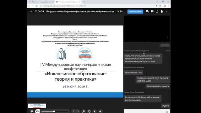
Task: Click the video panel drag handle dots
Action: (x=168, y=38)
